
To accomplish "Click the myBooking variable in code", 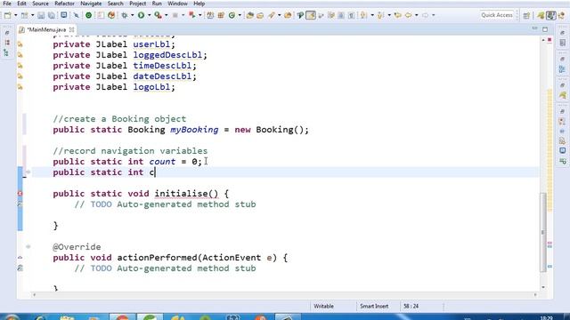I will (194, 130).
